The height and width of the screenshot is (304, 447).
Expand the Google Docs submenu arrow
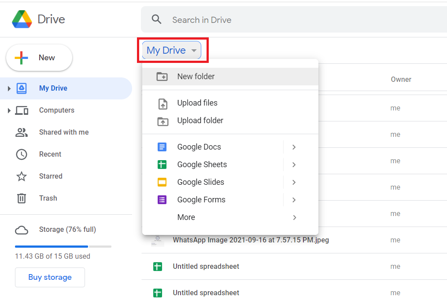coord(294,147)
